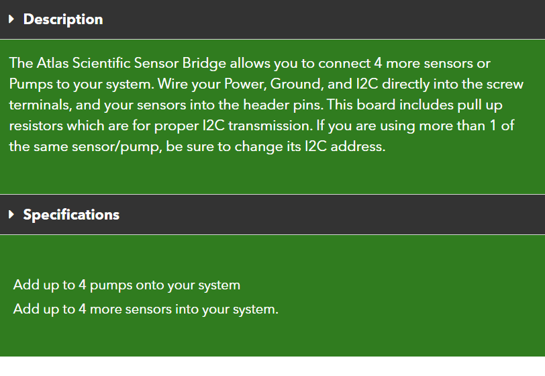Screen dimensions: 545x376
Task: Click the words 'header pins' in the paragraph
Action: tap(283, 105)
